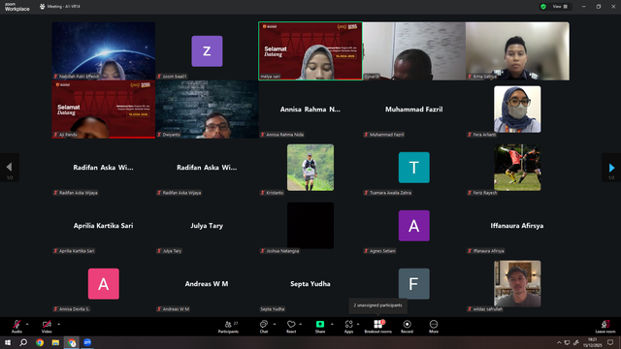The height and width of the screenshot is (349, 621).
Task: Click the large 'Aprilia Kartika Sari' name
Action: click(104, 226)
